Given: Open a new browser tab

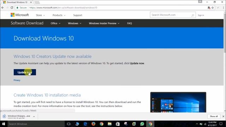Looking at the screenshot, I should click(37, 2).
